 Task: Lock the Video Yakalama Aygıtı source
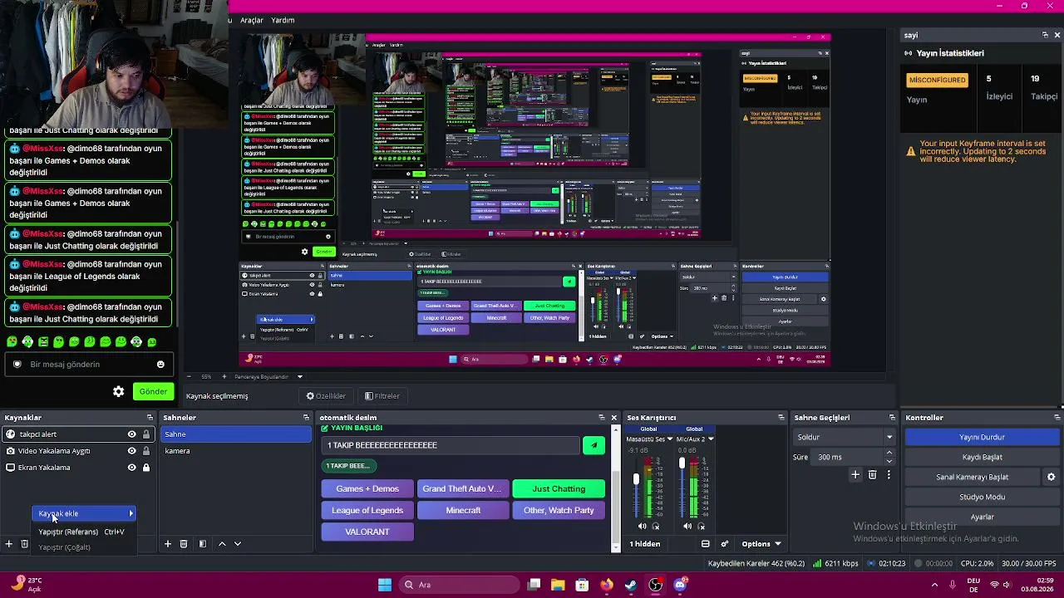tap(146, 451)
